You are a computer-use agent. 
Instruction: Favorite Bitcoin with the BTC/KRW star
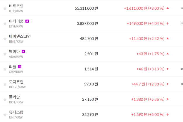click(5, 8)
